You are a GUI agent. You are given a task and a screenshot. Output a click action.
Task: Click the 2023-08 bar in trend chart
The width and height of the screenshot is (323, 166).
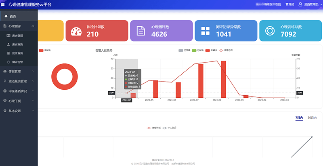click(x=223, y=79)
